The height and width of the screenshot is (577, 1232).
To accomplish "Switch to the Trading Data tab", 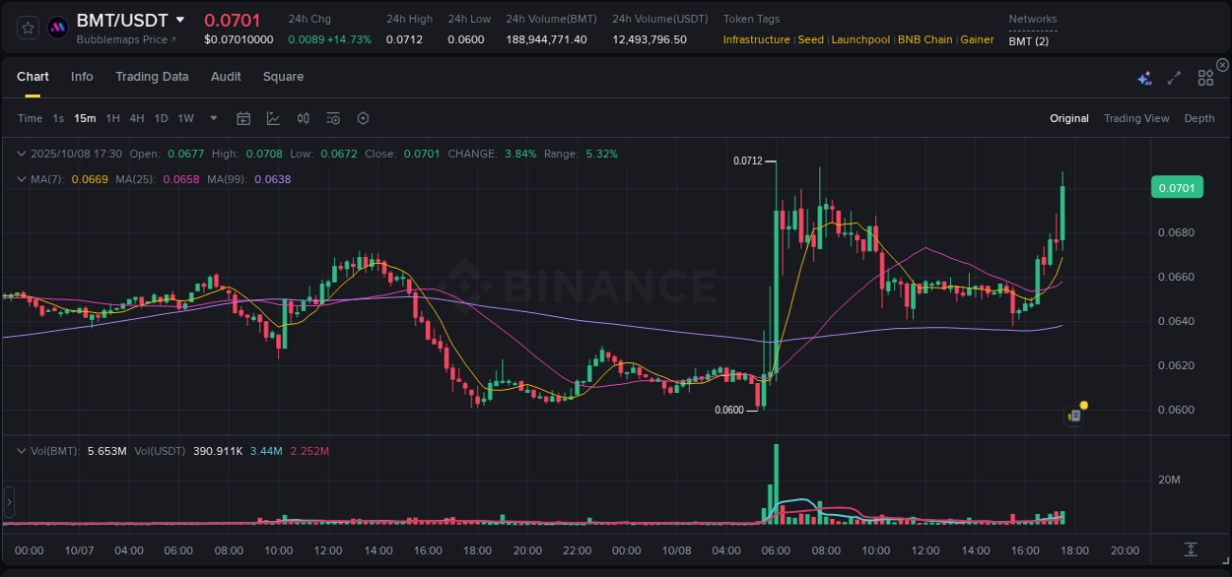I will 152,76.
